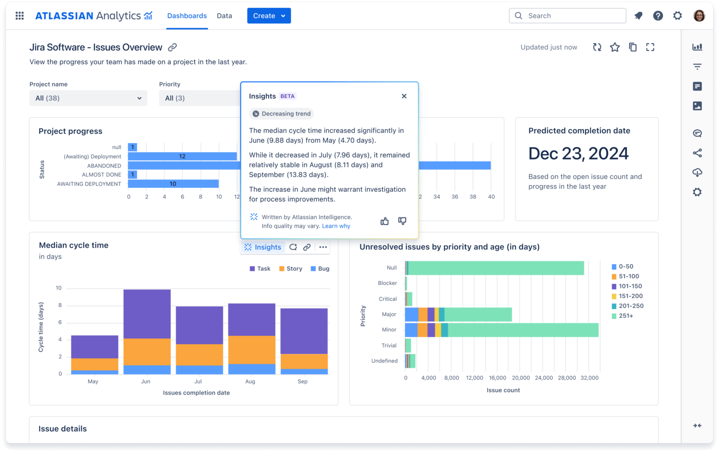Give a thumbs down to the Insights summary
The image size is (719, 453).
(x=402, y=221)
